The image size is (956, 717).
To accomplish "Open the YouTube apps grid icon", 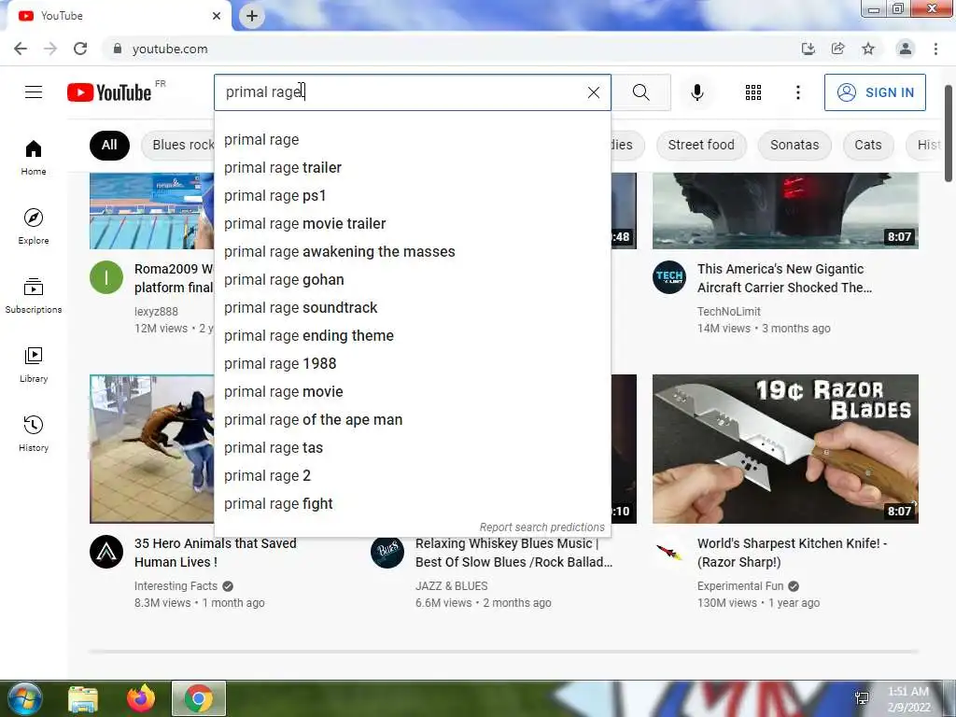I will pos(753,92).
